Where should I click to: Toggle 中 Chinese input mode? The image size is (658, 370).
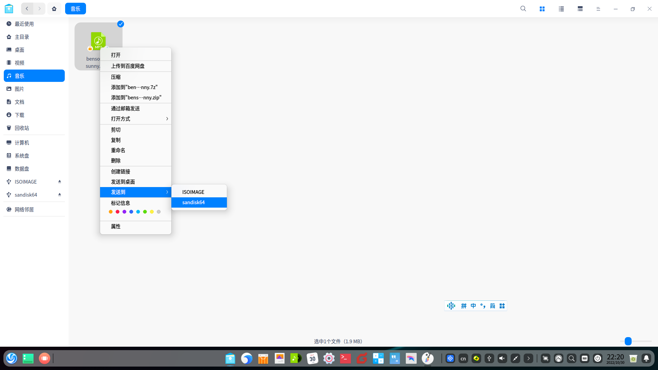pyautogui.click(x=473, y=306)
